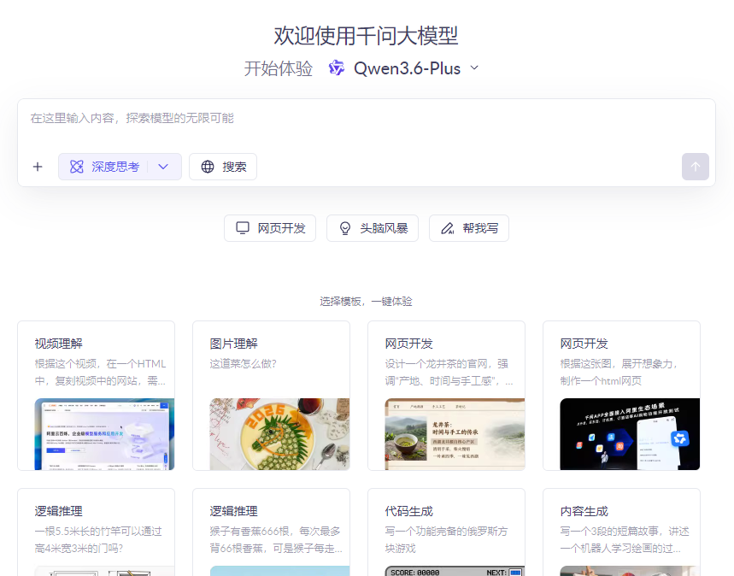Click the plus attachment icon
The image size is (734, 576).
pyautogui.click(x=38, y=167)
